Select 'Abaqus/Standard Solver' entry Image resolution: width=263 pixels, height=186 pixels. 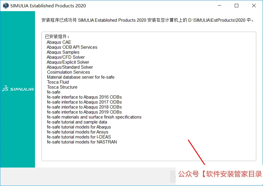[70, 67]
